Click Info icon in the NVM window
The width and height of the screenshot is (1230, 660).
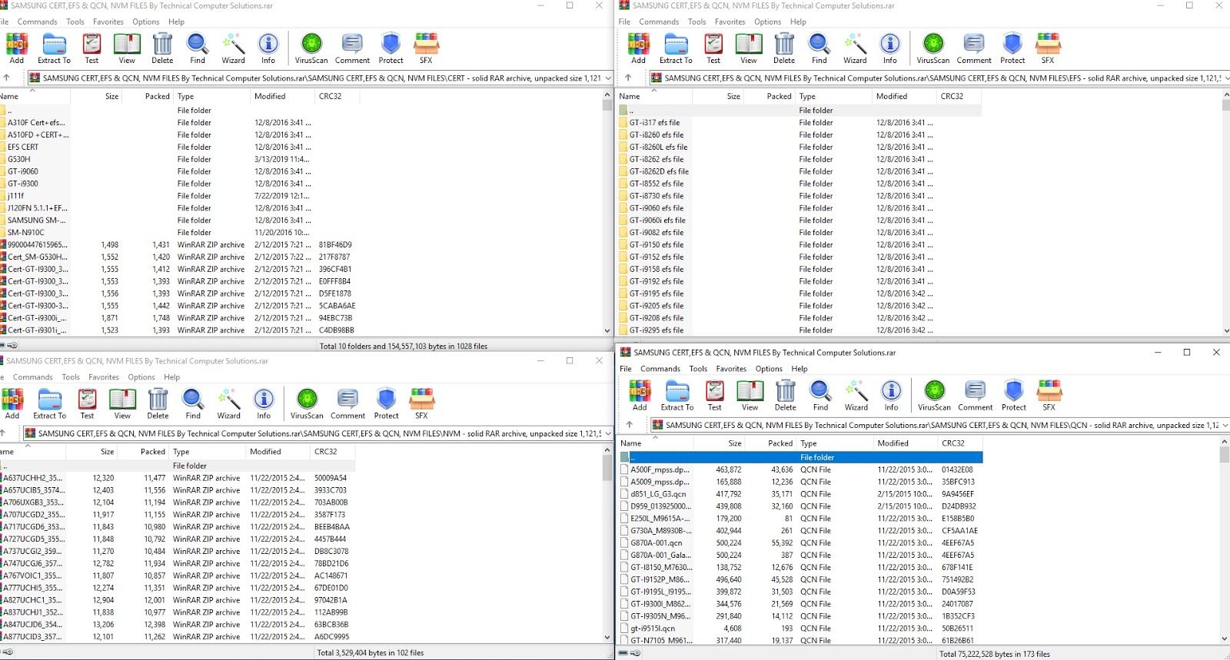point(264,403)
